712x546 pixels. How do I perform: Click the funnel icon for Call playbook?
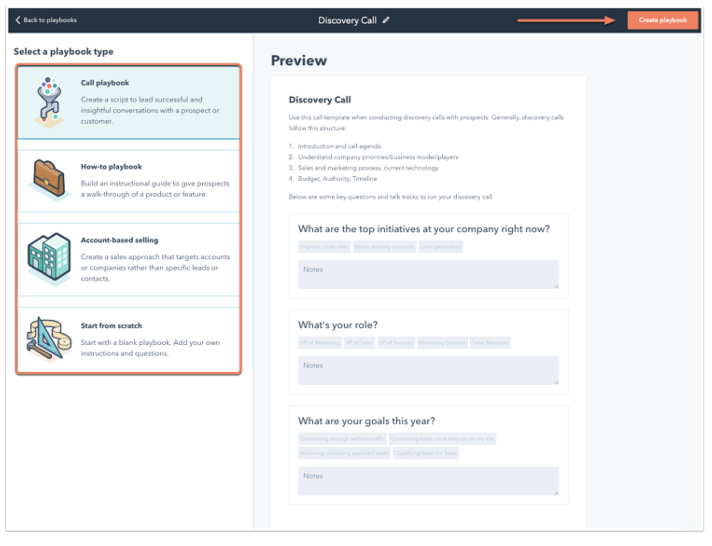[x=49, y=102]
